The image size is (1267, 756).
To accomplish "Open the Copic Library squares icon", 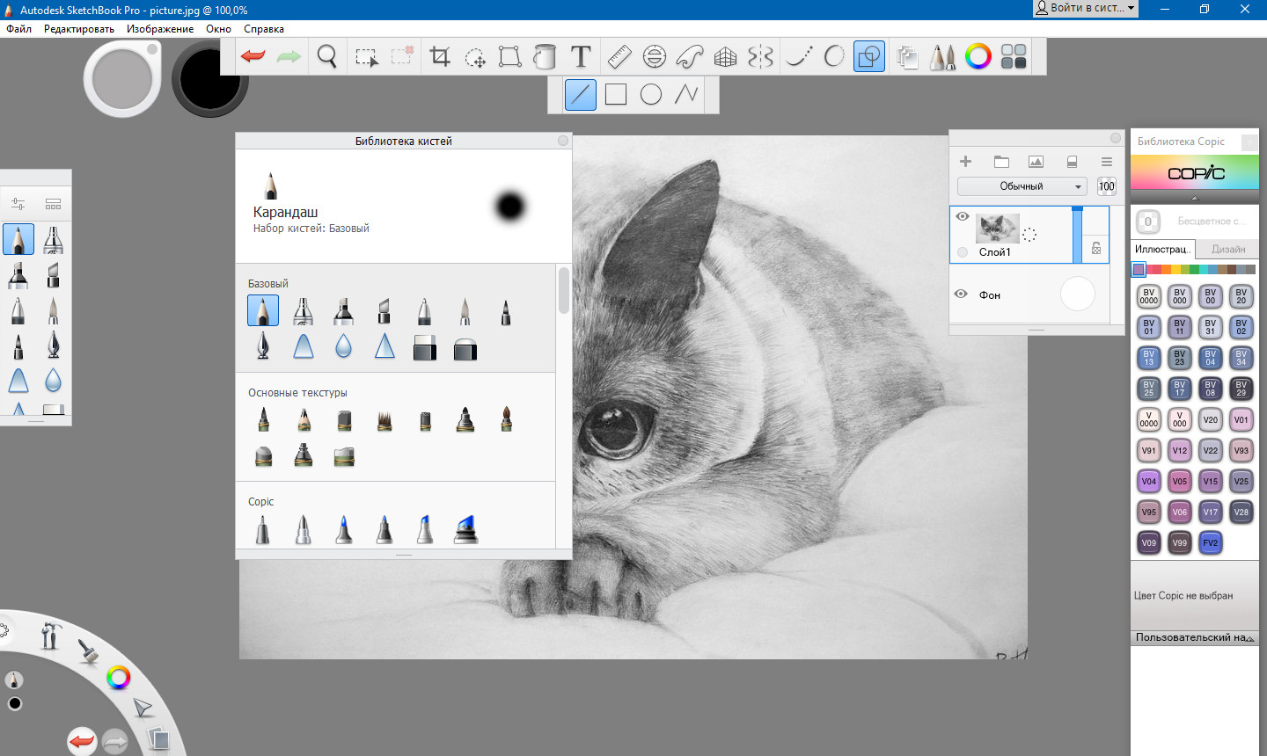I will [x=1014, y=57].
